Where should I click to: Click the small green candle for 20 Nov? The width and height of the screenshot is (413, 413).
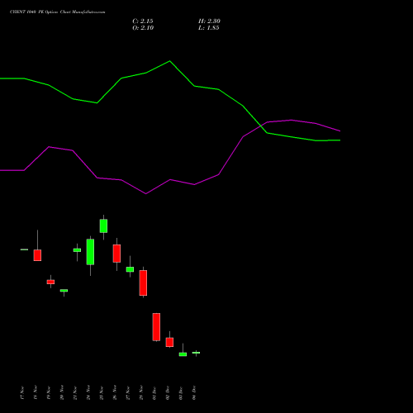tap(64, 291)
